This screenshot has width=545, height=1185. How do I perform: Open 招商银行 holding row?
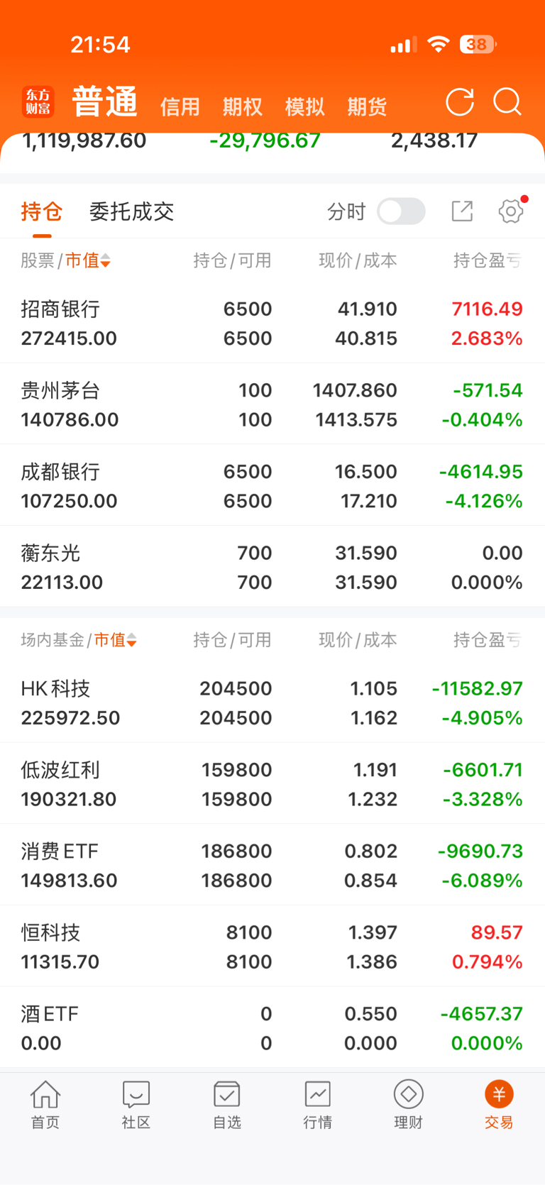click(272, 324)
